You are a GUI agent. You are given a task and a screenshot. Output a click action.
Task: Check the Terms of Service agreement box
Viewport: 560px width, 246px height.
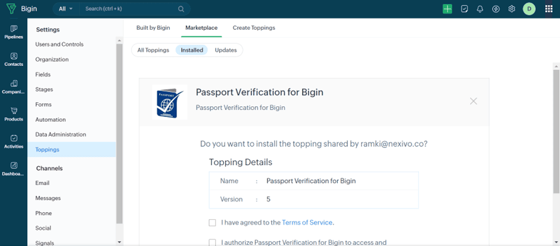pyautogui.click(x=213, y=222)
